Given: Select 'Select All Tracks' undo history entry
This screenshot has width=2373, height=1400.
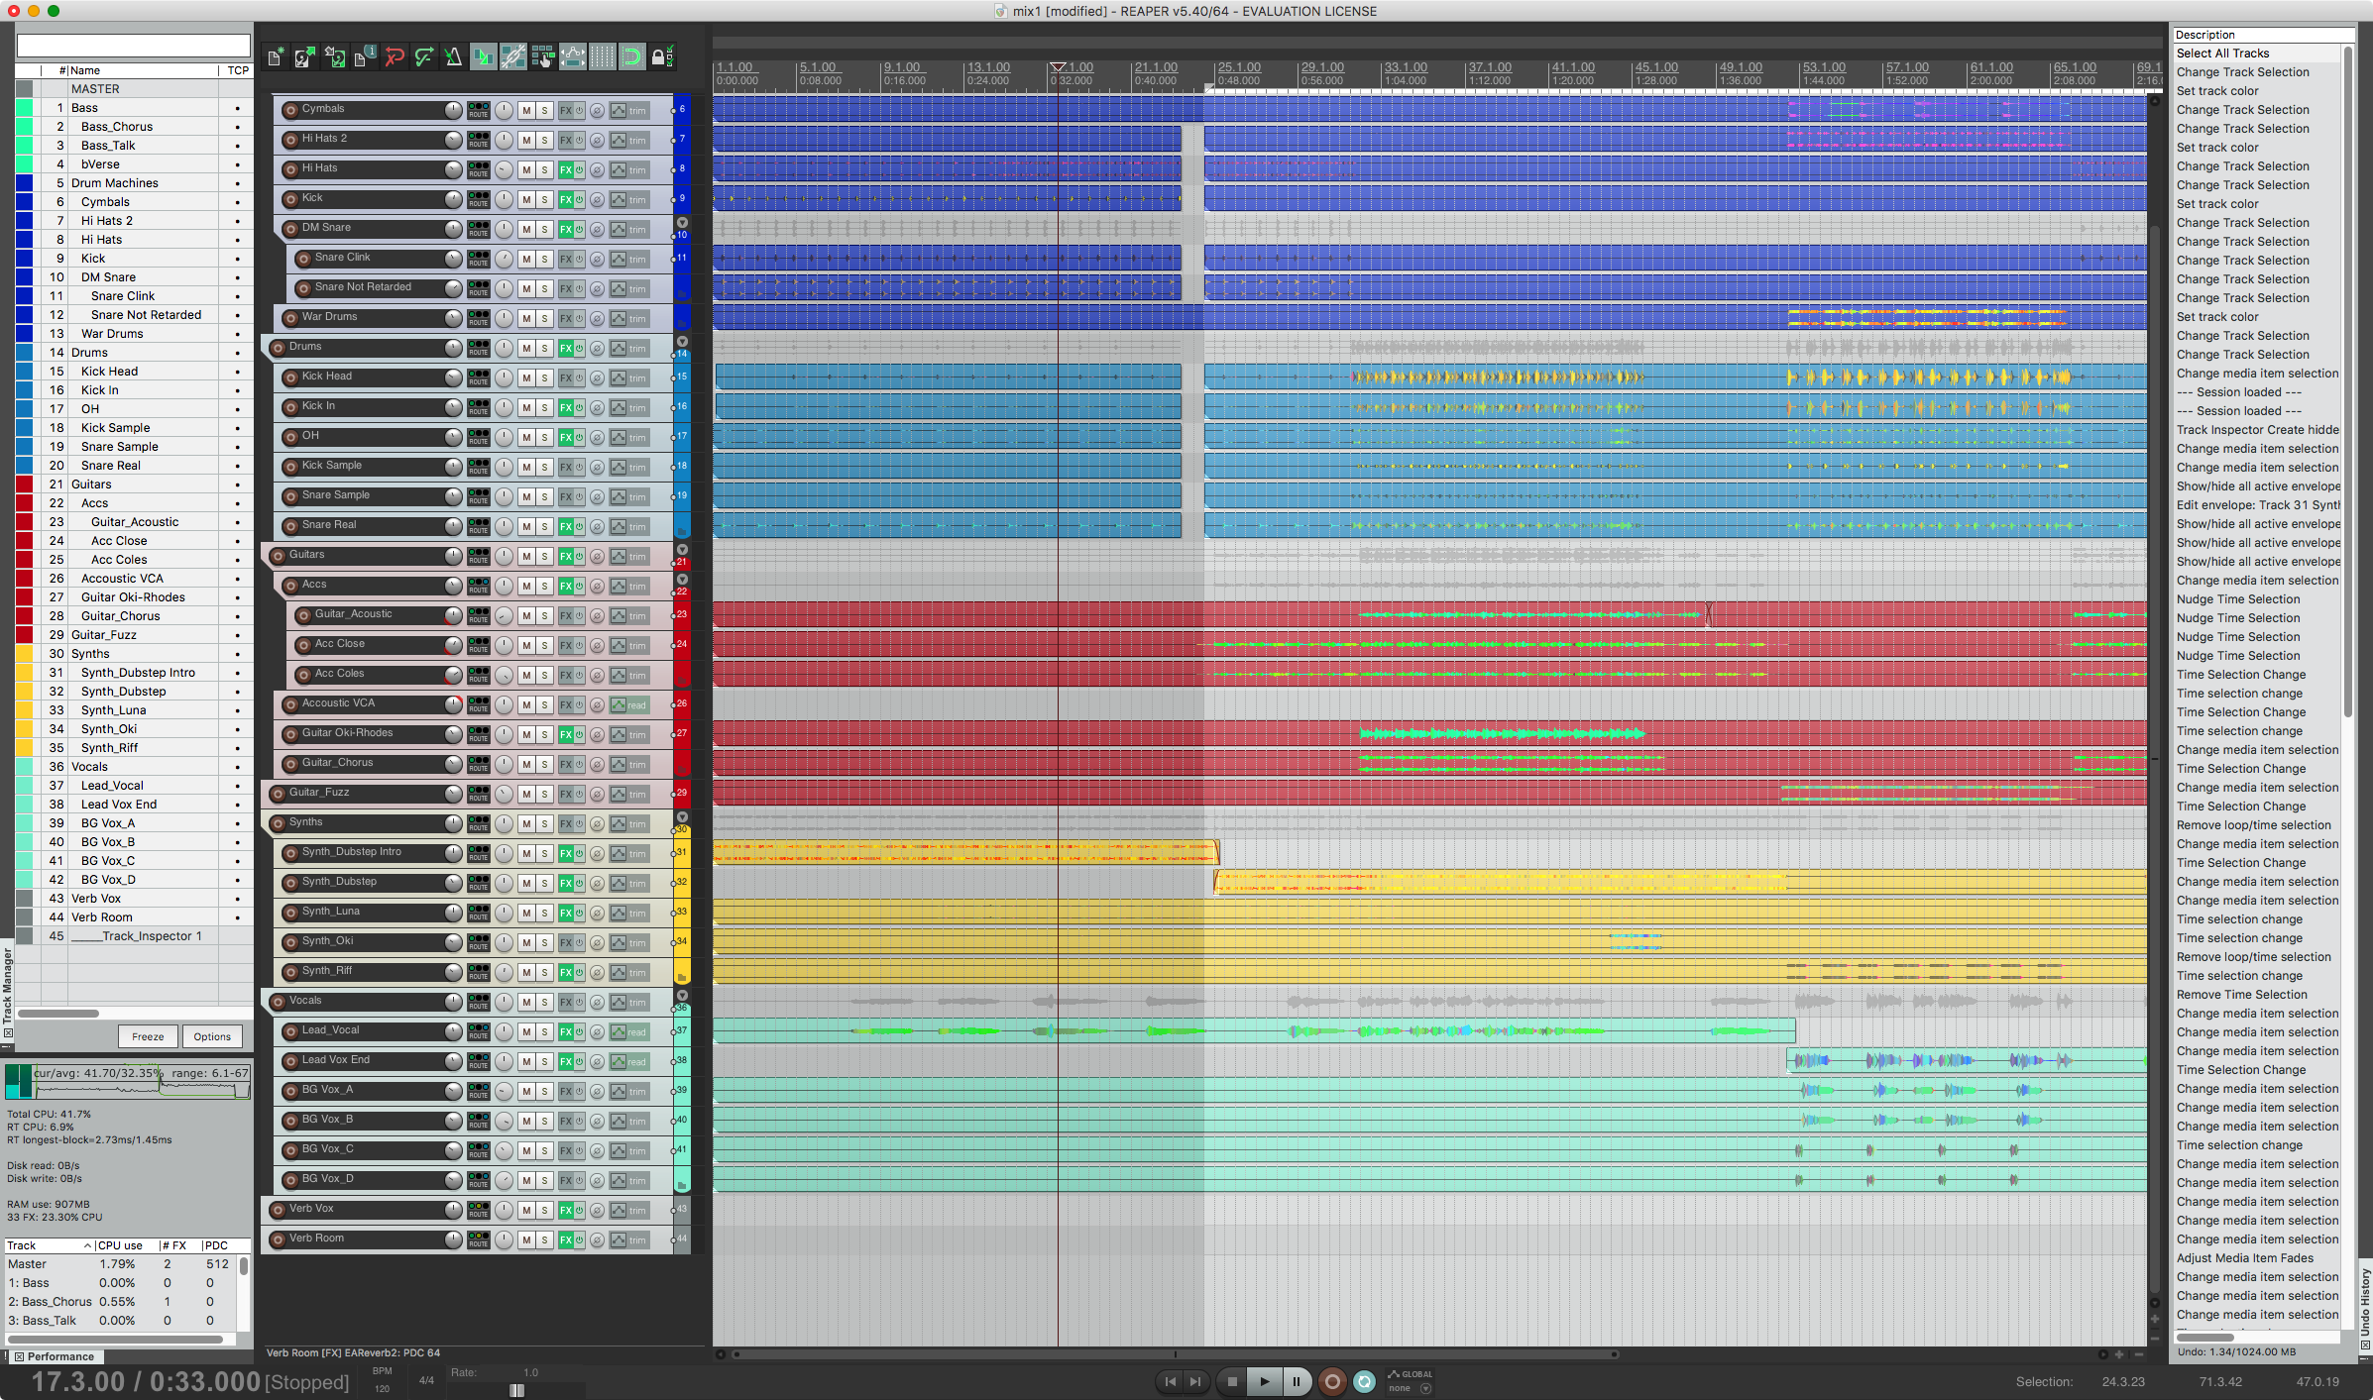Looking at the screenshot, I should coord(2222,54).
